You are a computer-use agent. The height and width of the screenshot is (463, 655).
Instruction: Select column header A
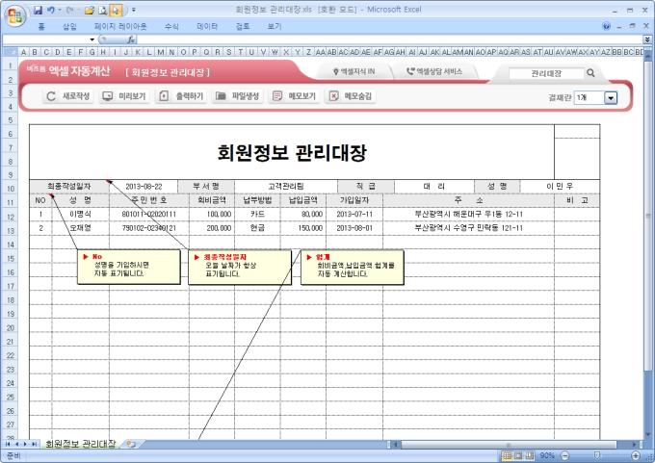tap(23, 52)
